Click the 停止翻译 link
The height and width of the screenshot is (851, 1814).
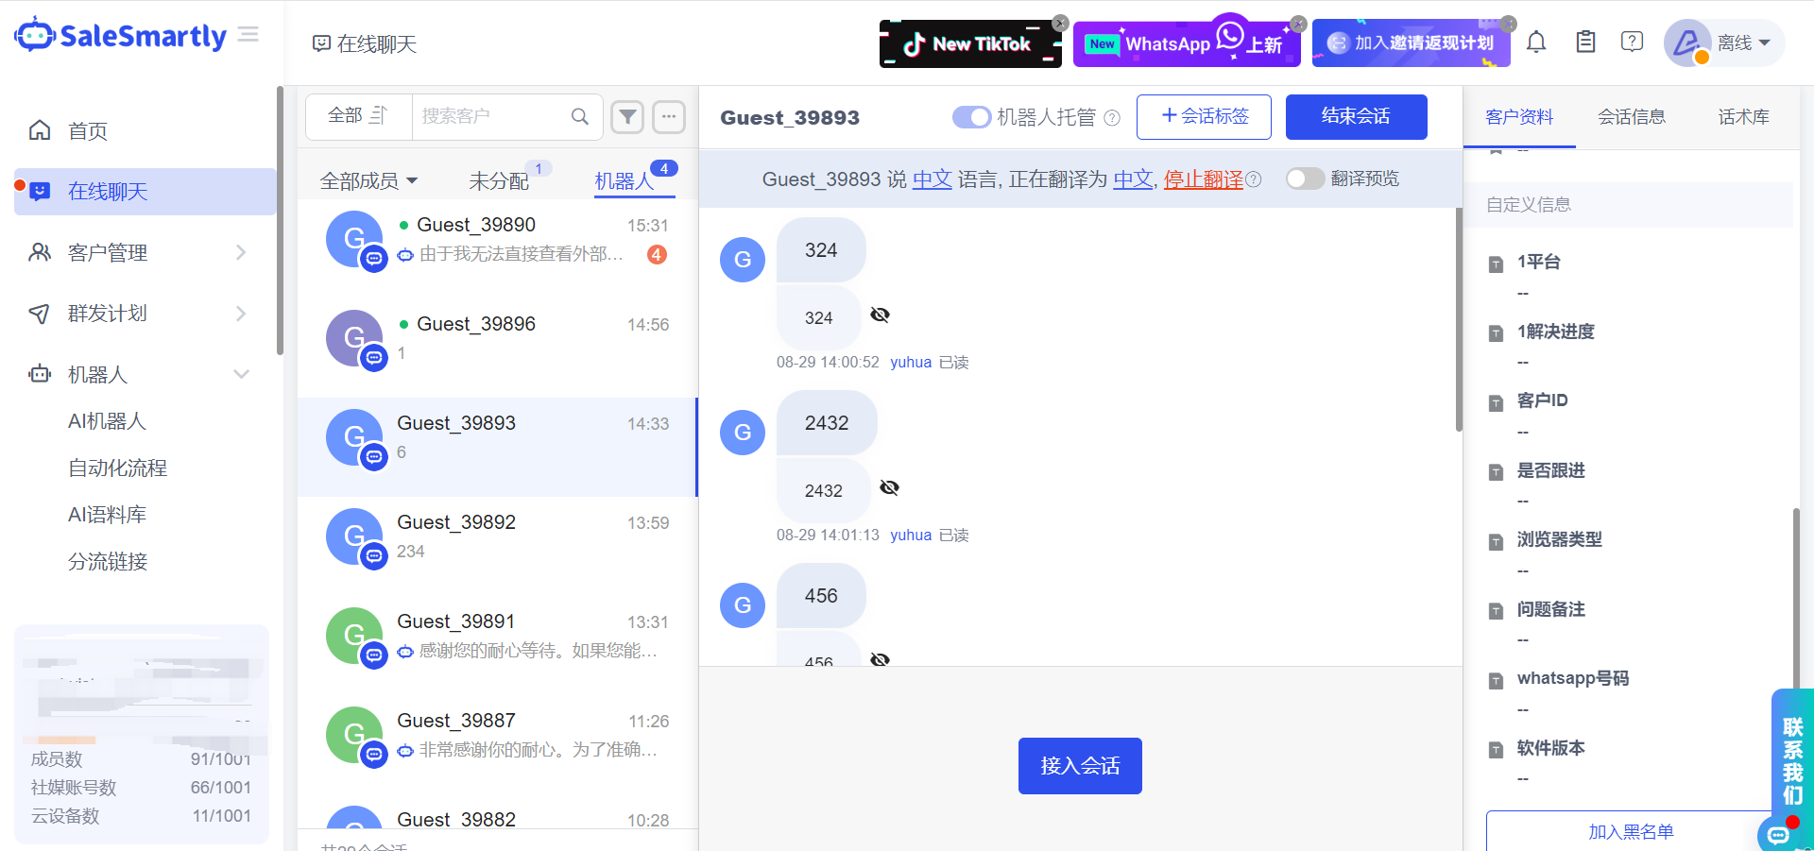coord(1202,179)
